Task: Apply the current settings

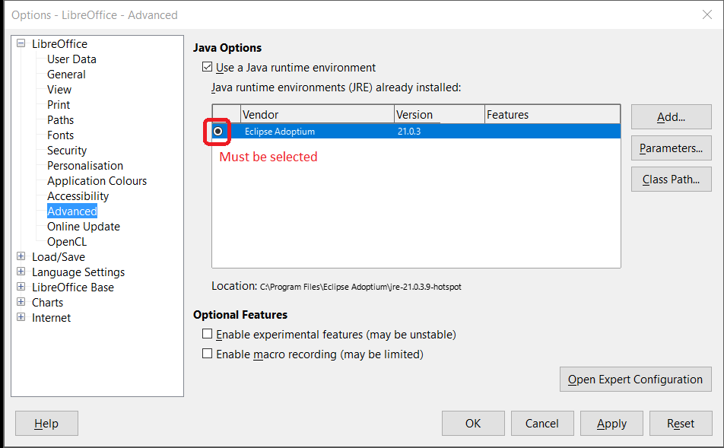Action: click(x=611, y=423)
